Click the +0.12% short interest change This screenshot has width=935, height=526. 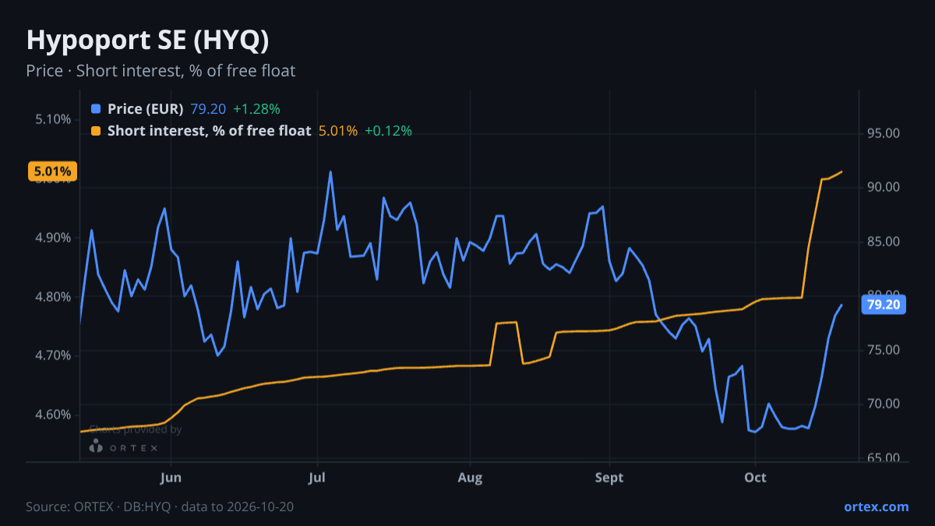click(x=388, y=131)
